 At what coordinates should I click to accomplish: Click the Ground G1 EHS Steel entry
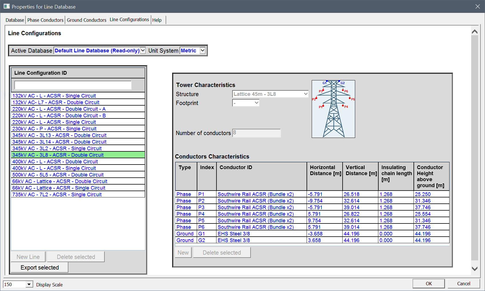(233, 233)
